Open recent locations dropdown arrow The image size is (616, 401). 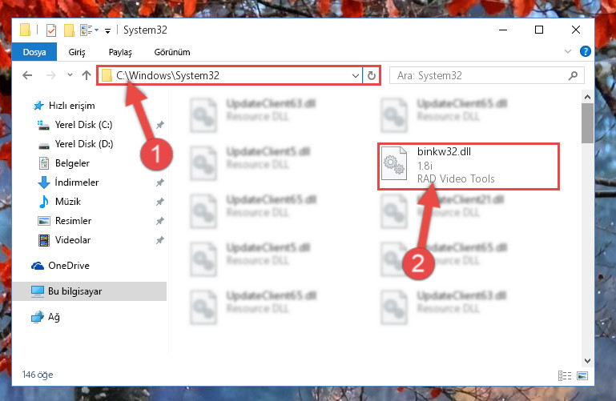[x=70, y=75]
